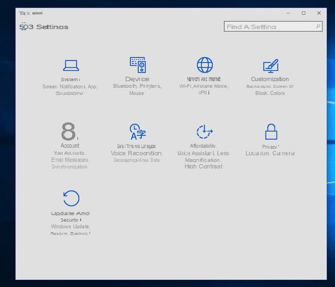Click 'Location, Camera' description text
Image resolution: width=335 pixels, height=287 pixels.
click(x=270, y=153)
